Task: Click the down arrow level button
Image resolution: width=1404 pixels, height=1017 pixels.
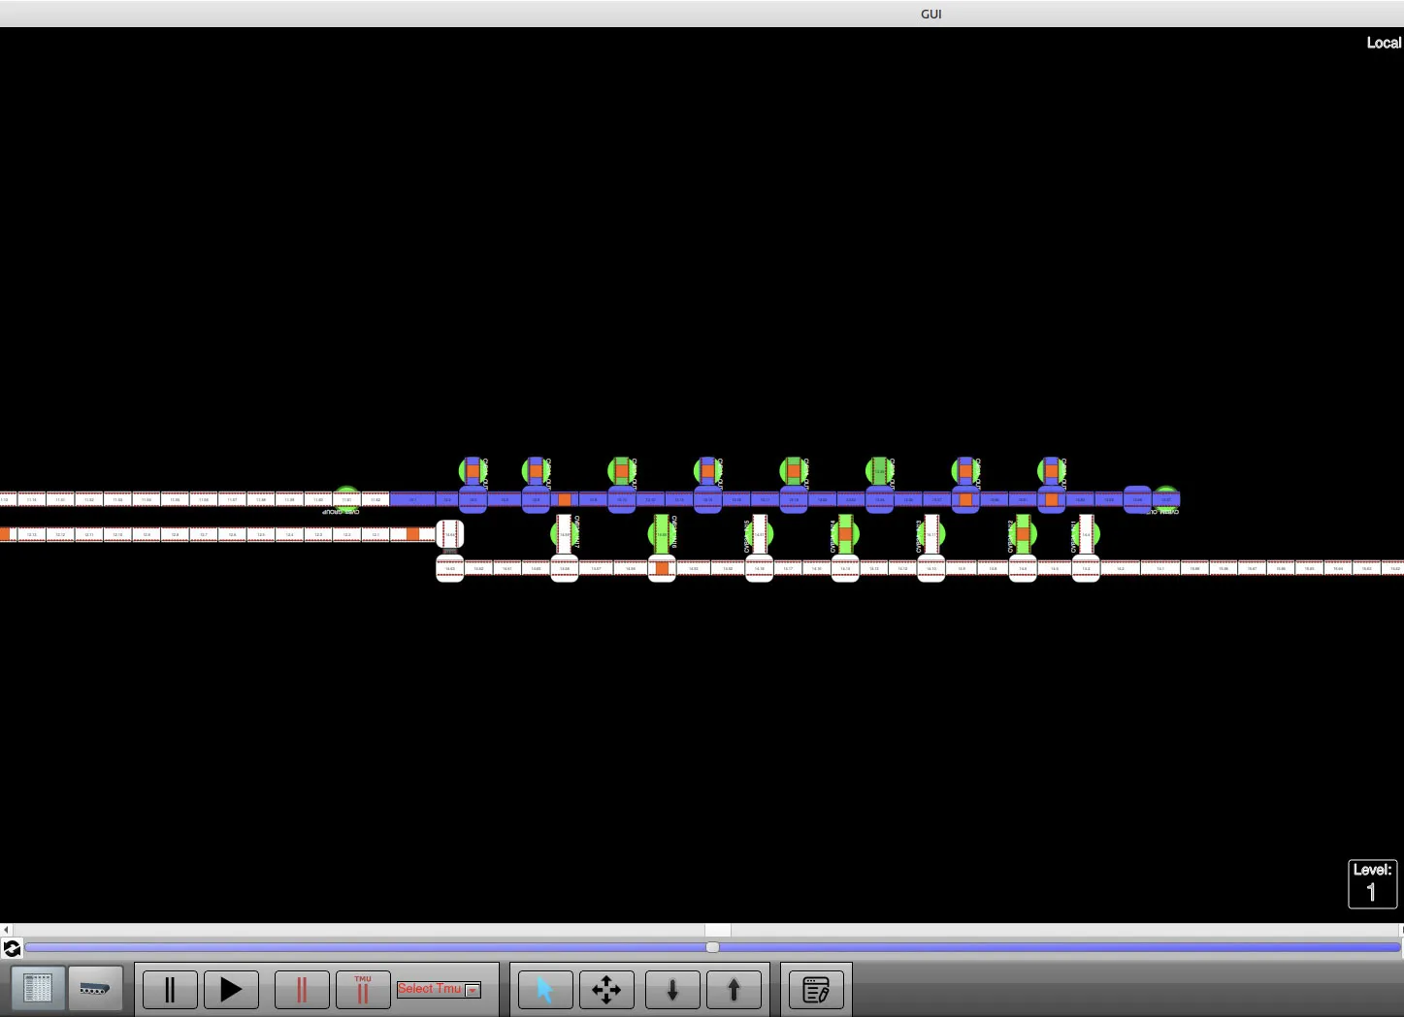Action: point(672,990)
